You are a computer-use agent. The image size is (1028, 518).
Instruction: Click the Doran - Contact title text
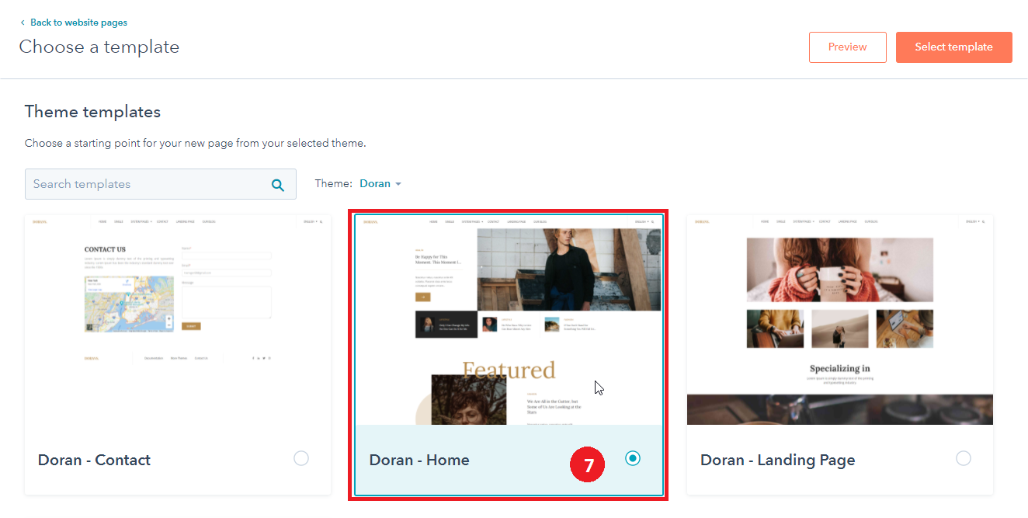tap(94, 460)
